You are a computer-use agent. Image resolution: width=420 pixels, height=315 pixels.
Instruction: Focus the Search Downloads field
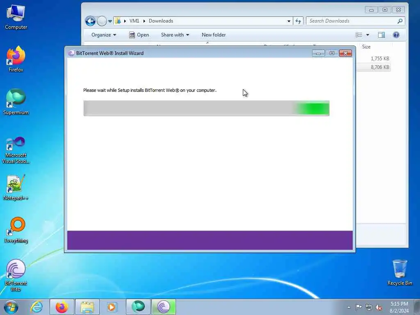[x=352, y=21]
